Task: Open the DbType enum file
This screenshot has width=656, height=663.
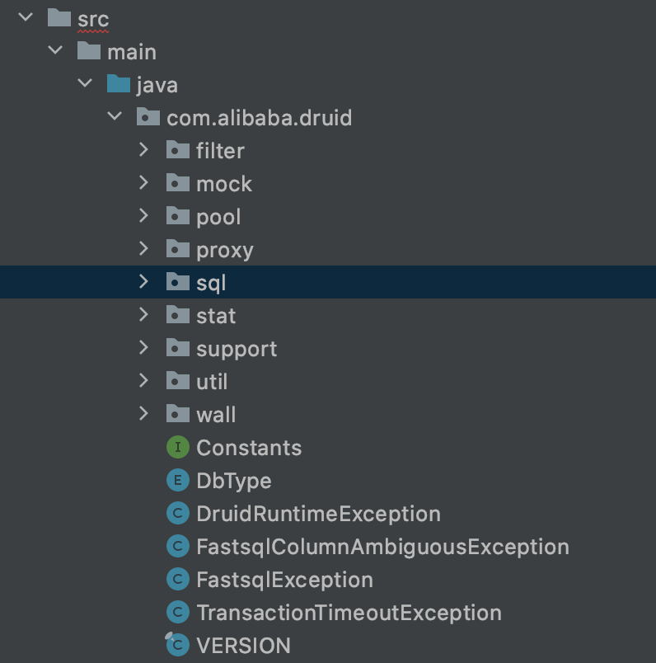Action: coord(233,481)
